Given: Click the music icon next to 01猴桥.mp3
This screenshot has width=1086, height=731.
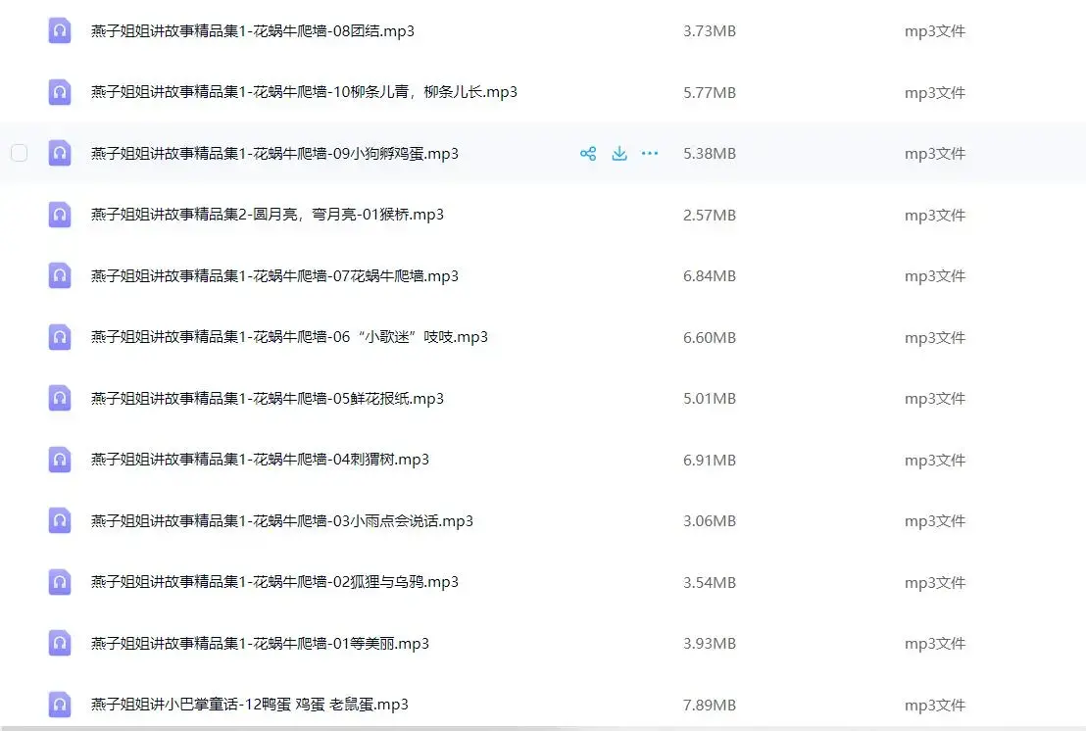Looking at the screenshot, I should pyautogui.click(x=59, y=214).
